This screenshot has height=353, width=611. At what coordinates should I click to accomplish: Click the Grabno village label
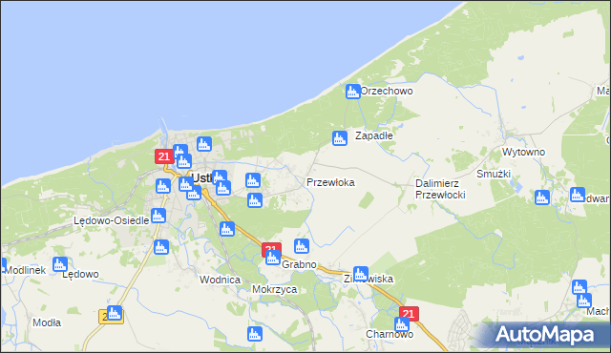click(x=299, y=264)
